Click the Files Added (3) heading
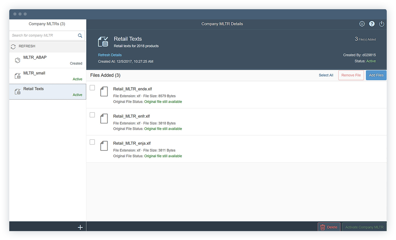 [x=105, y=75]
